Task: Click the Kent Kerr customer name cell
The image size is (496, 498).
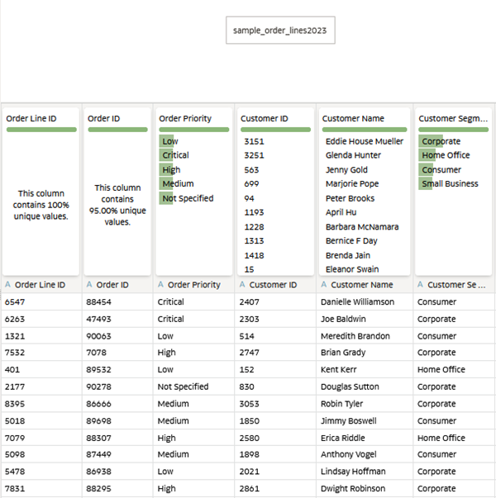Action: coord(365,369)
